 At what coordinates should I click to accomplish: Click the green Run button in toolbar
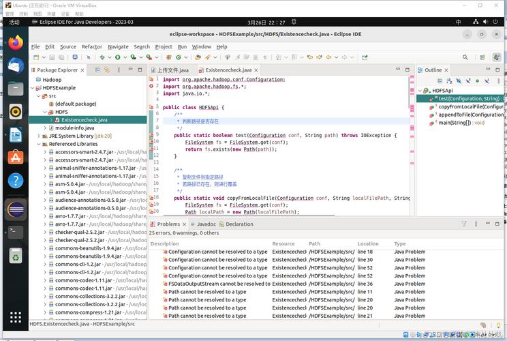point(117,57)
